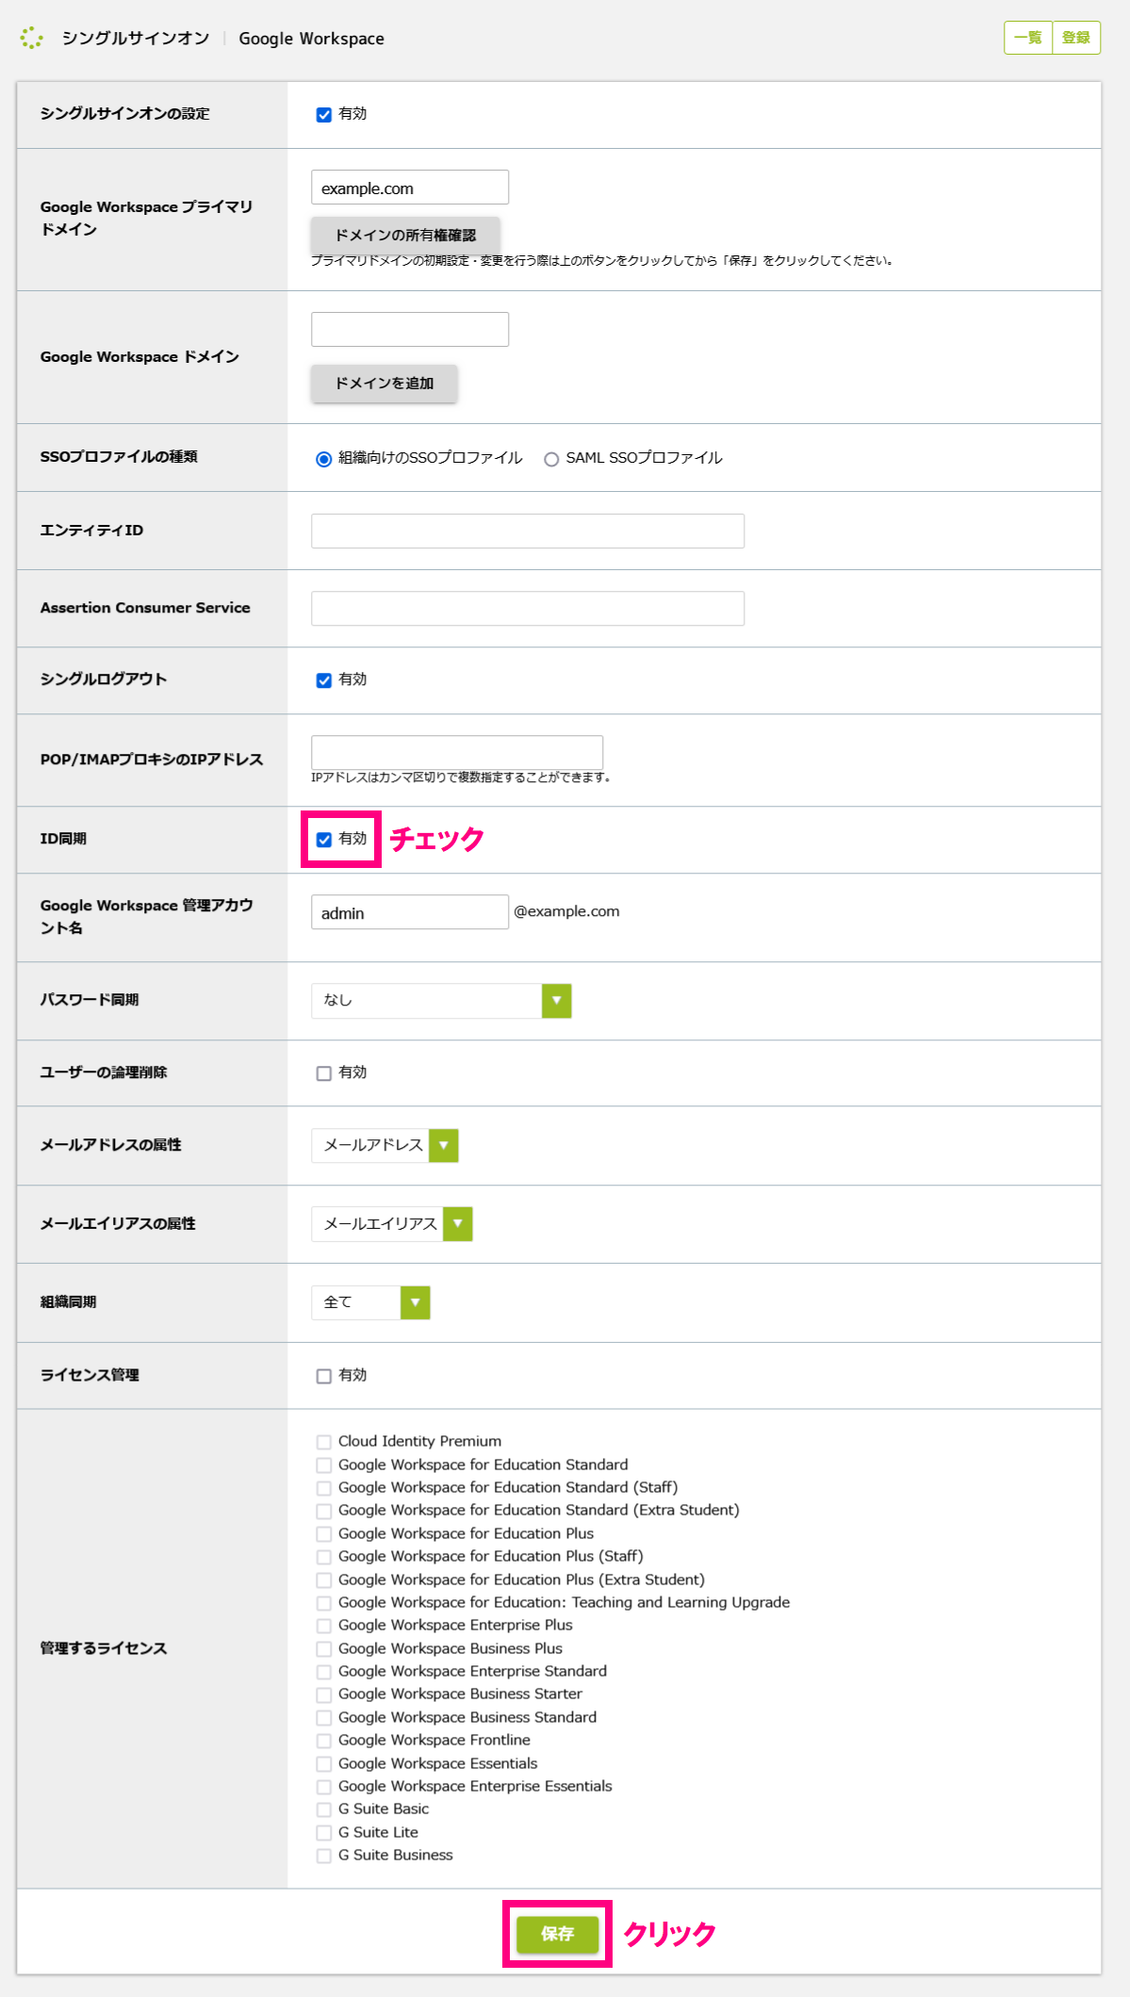Focus the primary domain example.com field
The height and width of the screenshot is (1997, 1130).
pyautogui.click(x=410, y=188)
